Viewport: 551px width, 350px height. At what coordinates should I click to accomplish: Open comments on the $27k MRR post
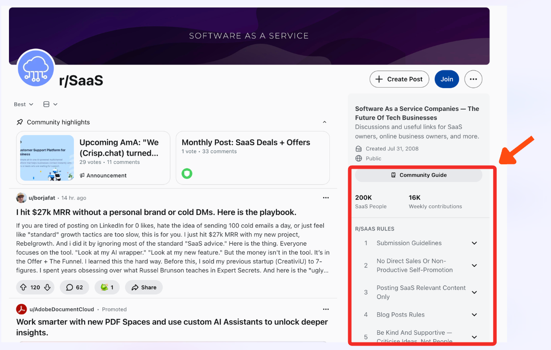(74, 287)
